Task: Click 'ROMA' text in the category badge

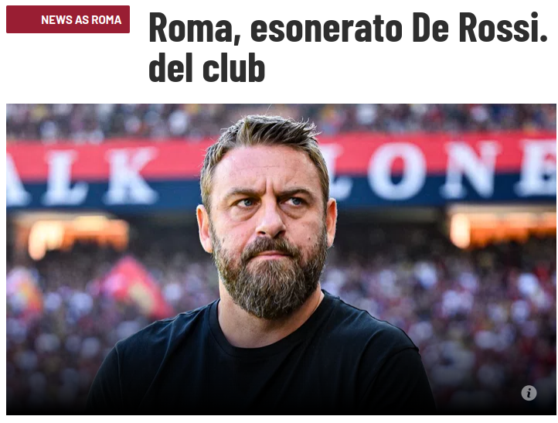Action: pyautogui.click(x=107, y=20)
